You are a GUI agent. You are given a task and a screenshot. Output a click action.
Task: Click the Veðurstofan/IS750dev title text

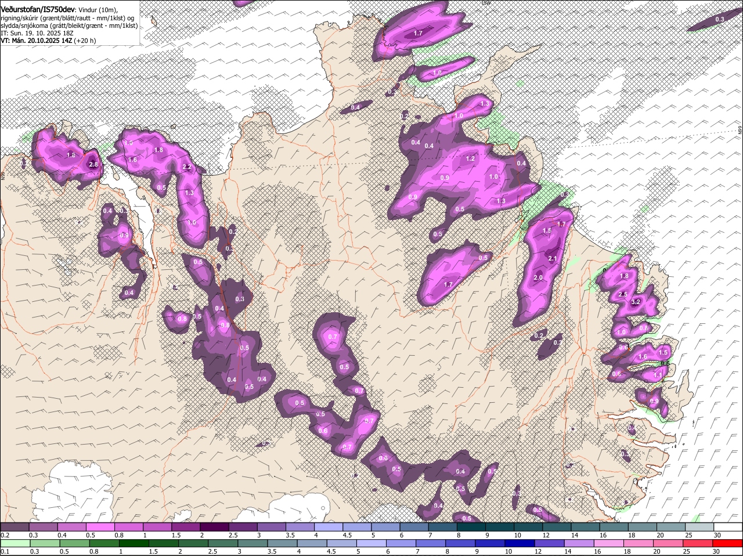tap(38, 10)
